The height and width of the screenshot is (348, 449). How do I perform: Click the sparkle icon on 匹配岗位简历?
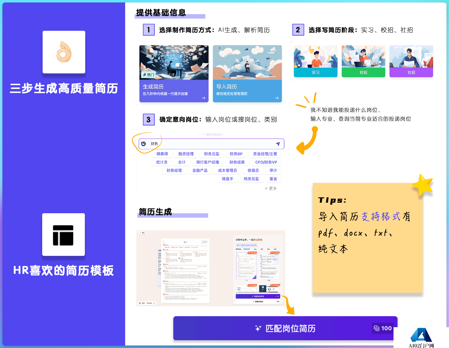258,328
